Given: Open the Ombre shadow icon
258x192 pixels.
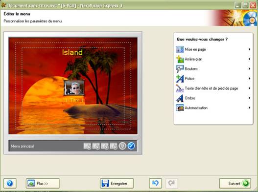Looking at the screenshot, I should 180,98.
